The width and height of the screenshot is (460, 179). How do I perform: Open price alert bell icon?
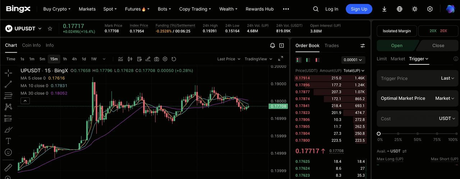coord(272,45)
